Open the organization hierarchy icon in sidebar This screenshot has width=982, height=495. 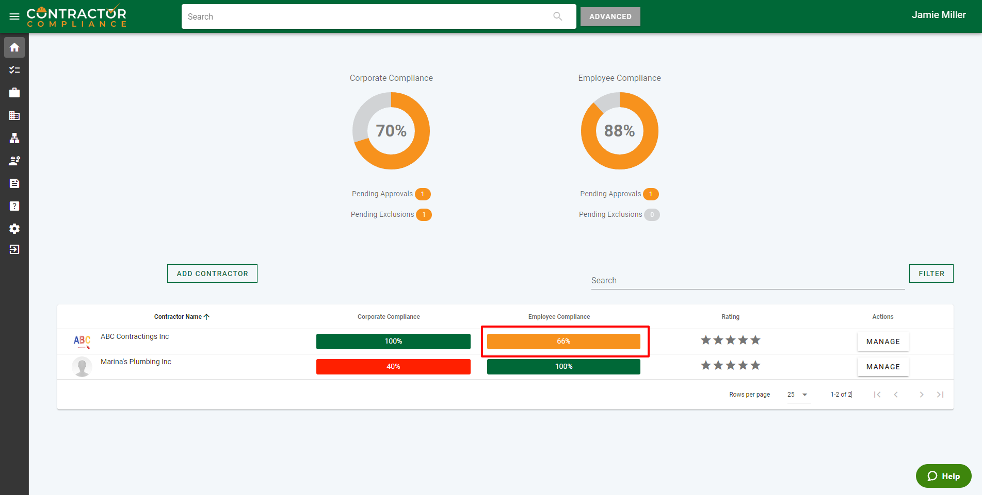pos(14,138)
